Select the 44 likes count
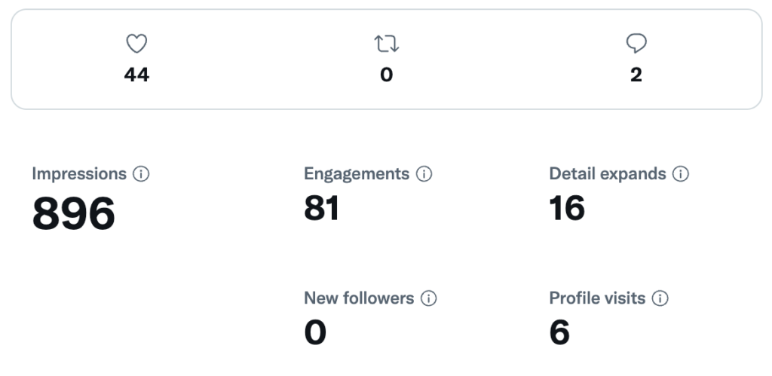772x376 pixels. point(136,75)
